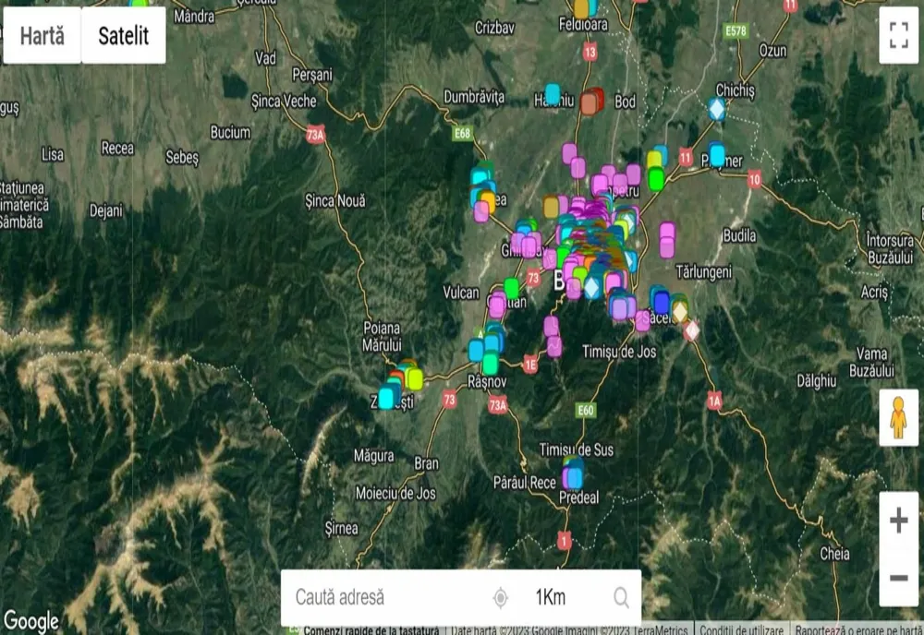Click the Pârâul Rece label
Image resolution: width=924 pixels, height=635 pixels.
point(525,483)
